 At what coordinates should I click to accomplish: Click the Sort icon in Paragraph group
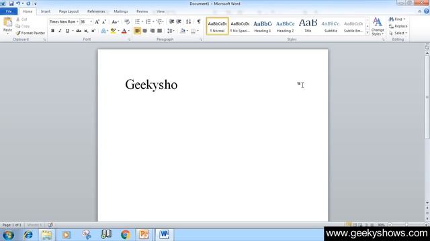(x=188, y=21)
